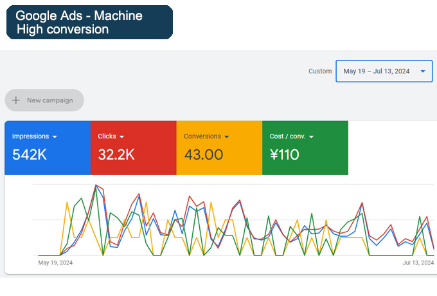The width and height of the screenshot is (437, 296).
Task: Open the May 19 – Jul 13, 2024 date range dropdown
Action: click(x=384, y=71)
